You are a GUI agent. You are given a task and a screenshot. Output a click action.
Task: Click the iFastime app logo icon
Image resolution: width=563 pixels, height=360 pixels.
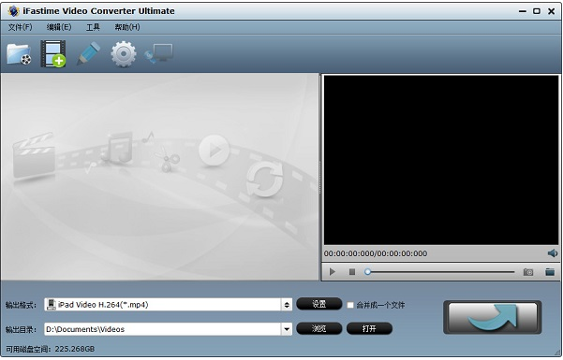13,11
